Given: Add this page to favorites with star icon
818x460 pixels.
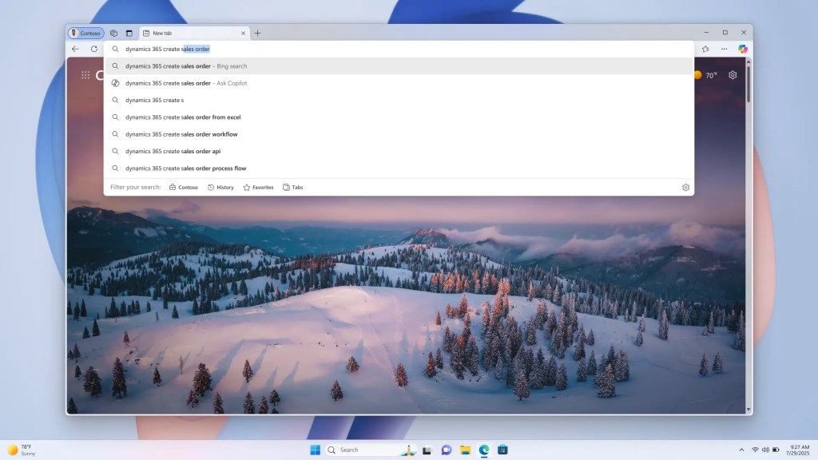Looking at the screenshot, I should click(x=705, y=49).
